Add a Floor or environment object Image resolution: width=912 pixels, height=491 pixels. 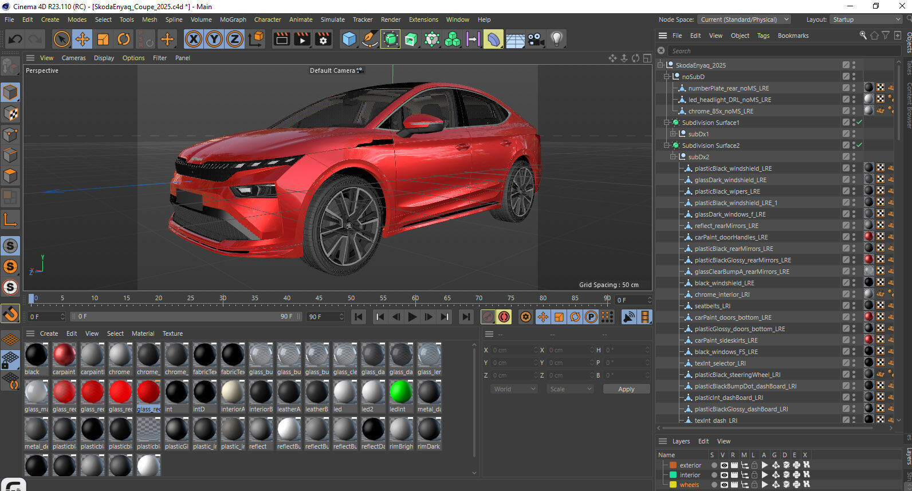pyautogui.click(x=515, y=39)
